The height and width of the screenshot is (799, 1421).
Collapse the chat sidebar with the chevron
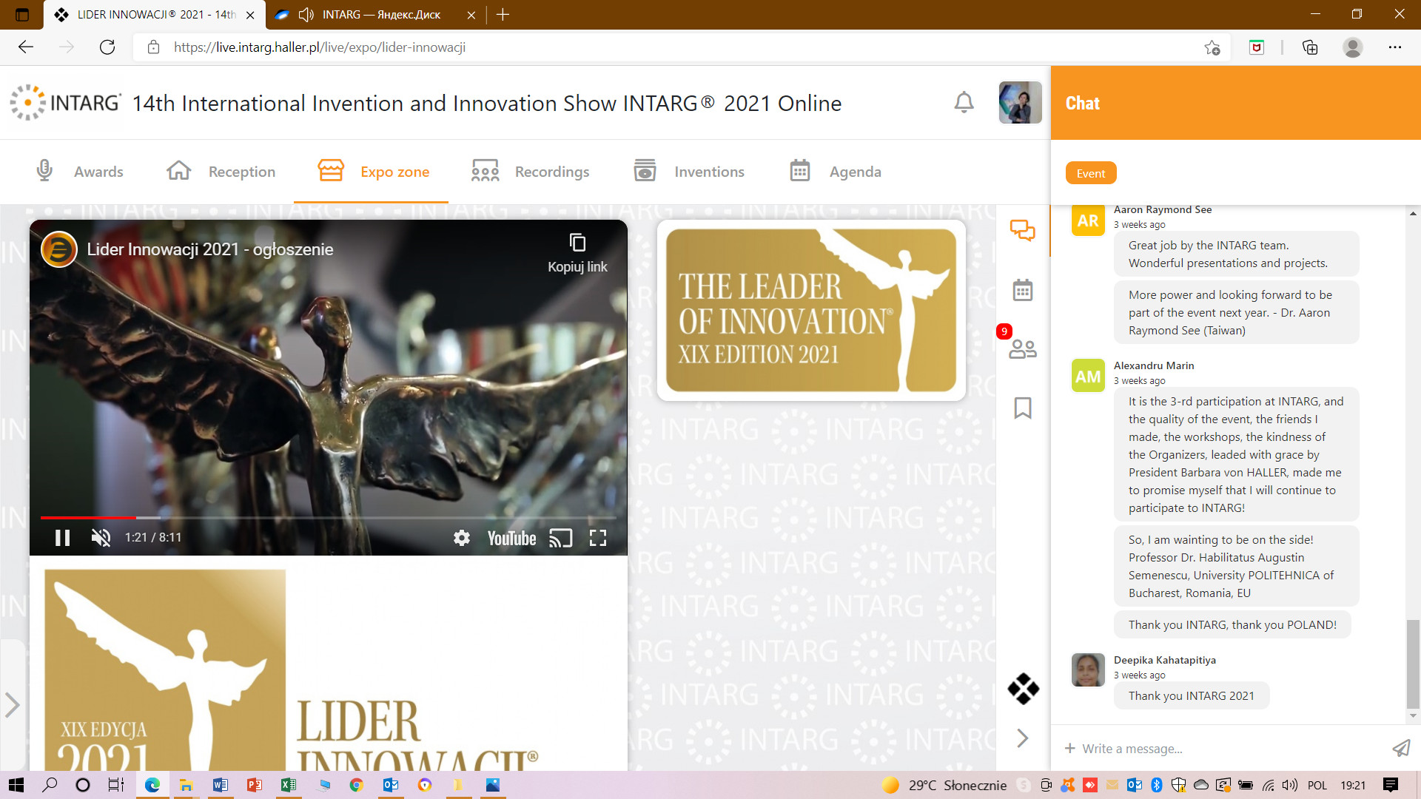tap(1023, 738)
